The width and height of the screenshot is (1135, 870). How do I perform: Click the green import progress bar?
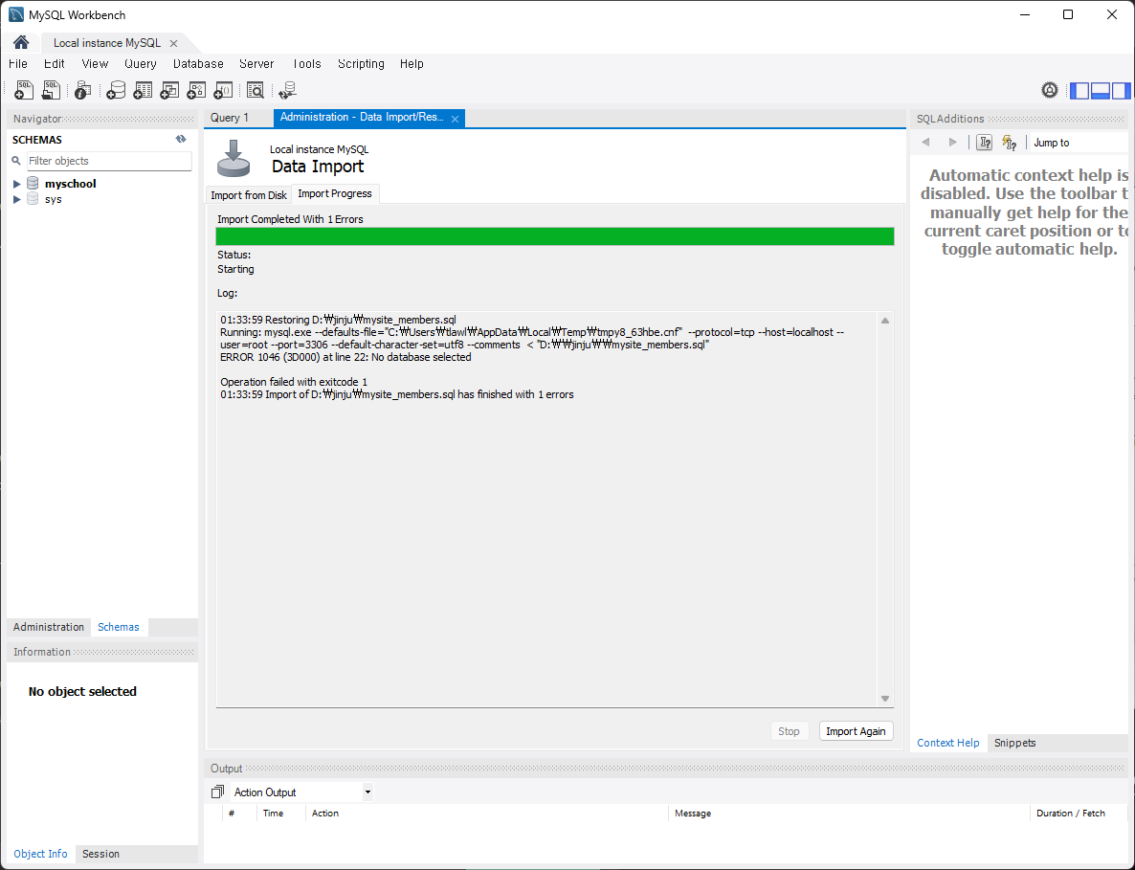click(555, 236)
